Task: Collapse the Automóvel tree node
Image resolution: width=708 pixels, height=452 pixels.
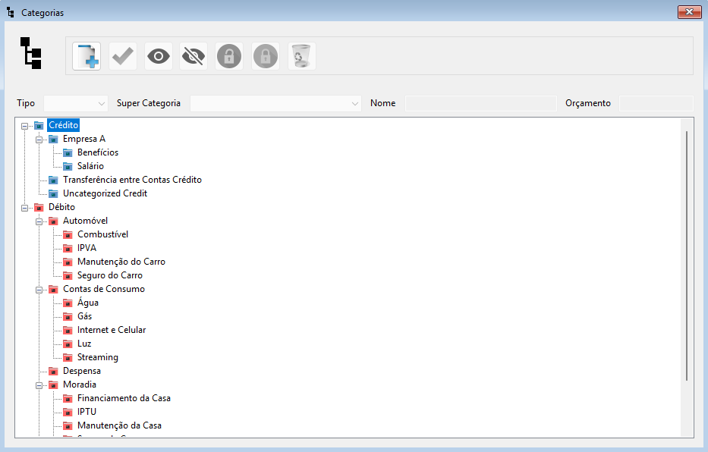Action: click(x=39, y=221)
